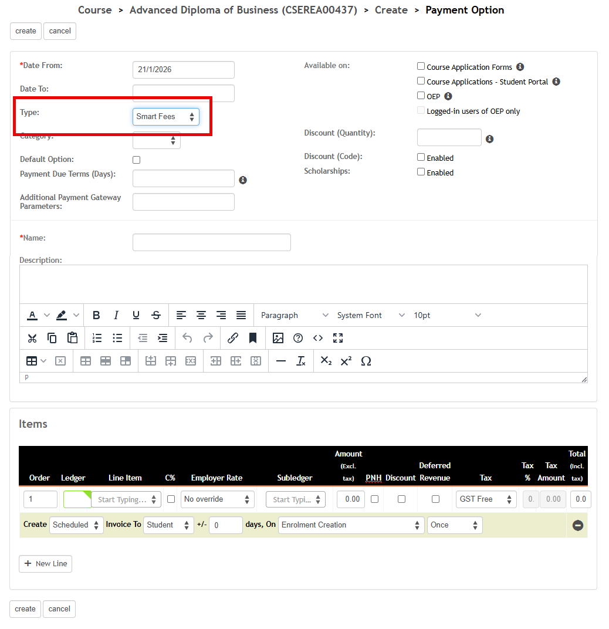Open the Once frequency dropdown

tap(455, 525)
